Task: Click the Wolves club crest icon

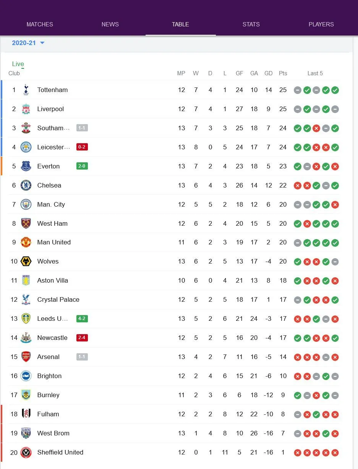Action: (26, 262)
